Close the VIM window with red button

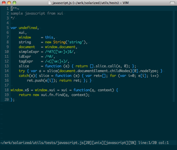point(4,3)
